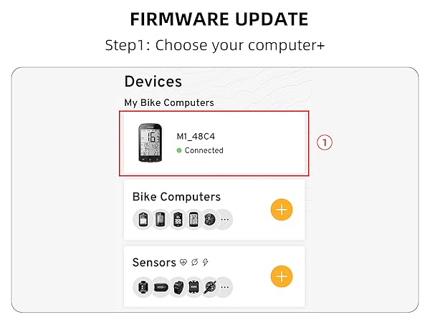Click the smartwatch sensor icon

point(143,287)
